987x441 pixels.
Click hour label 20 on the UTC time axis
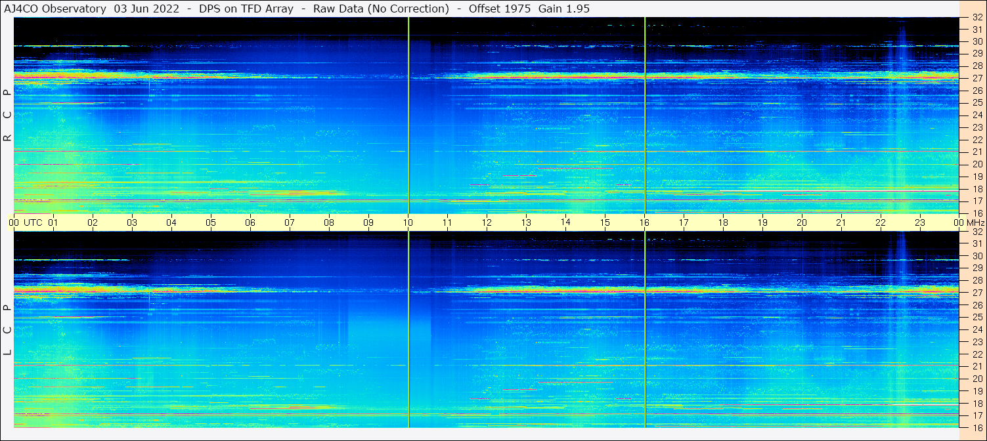tap(802, 222)
